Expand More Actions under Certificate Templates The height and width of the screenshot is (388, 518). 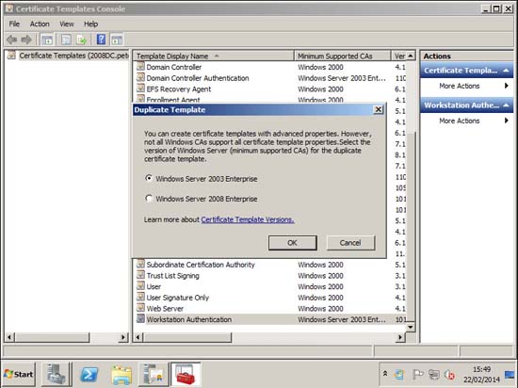coord(466,86)
